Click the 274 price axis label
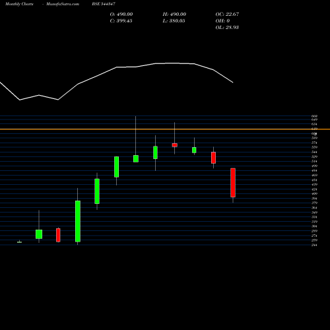330x330 pixels. pyautogui.click(x=314, y=236)
